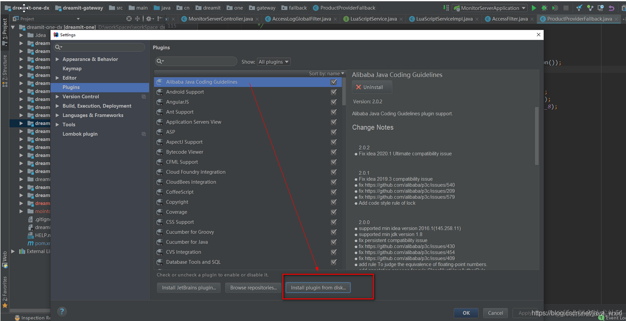Focus the Plugins search field
Viewport: 626px width, 321px height.
[x=196, y=61]
